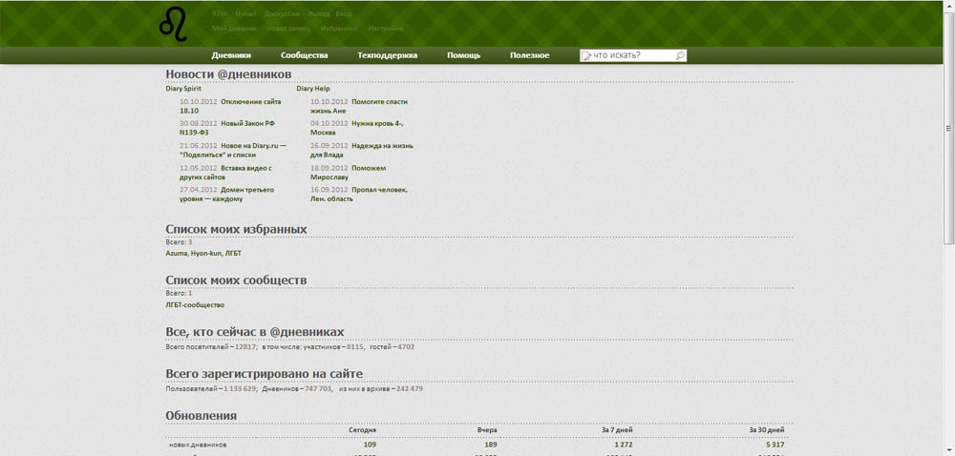Open U-mail link in header
The image size is (955, 456).
point(245,13)
